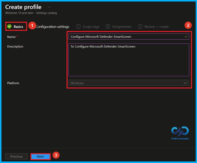
Task: Open the ellipsis menu beside Create profile
Action: tap(49, 7)
